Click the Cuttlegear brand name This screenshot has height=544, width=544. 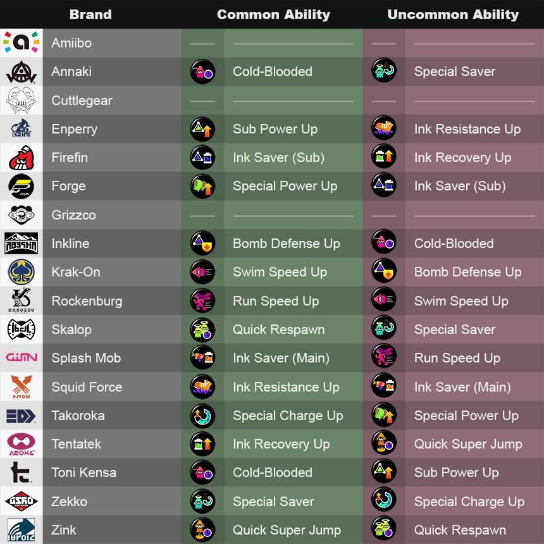pyautogui.click(x=82, y=101)
